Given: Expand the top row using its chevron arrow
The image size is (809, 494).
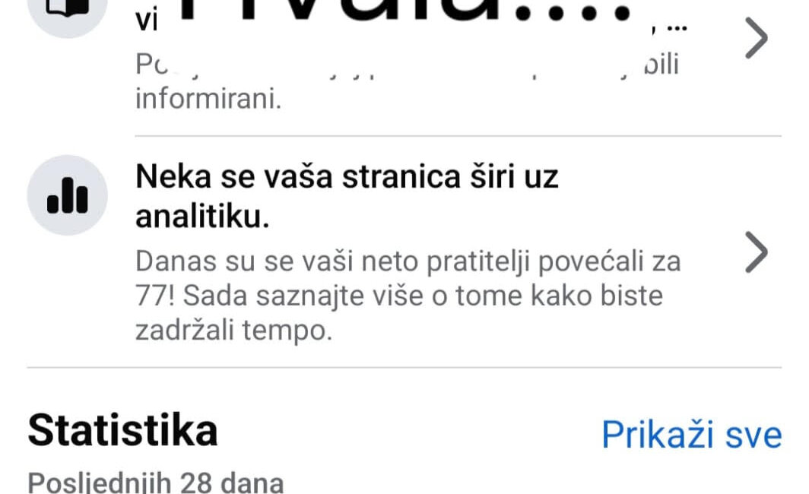Looking at the screenshot, I should pos(757,38).
